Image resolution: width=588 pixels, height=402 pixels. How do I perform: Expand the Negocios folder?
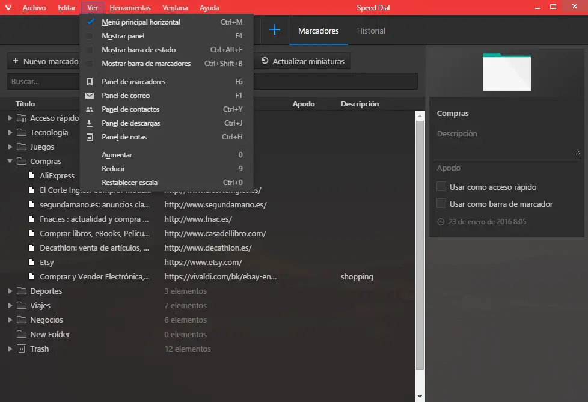(10, 320)
